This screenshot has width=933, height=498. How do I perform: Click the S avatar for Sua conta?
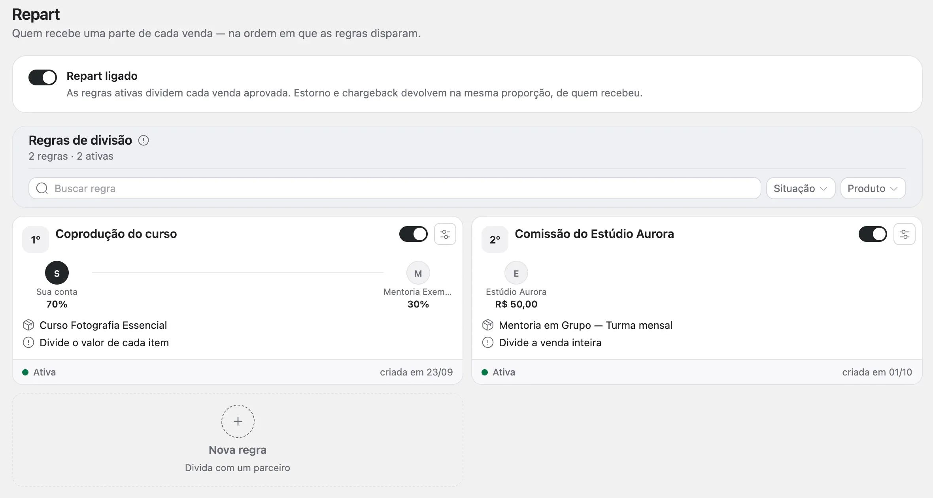point(57,273)
